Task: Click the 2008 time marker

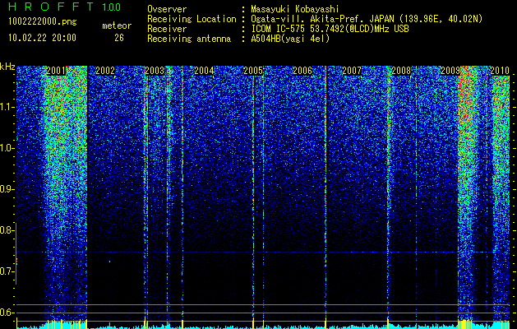Action: [401, 71]
